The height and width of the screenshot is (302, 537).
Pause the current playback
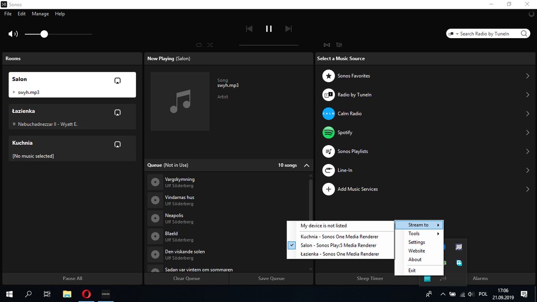269,29
